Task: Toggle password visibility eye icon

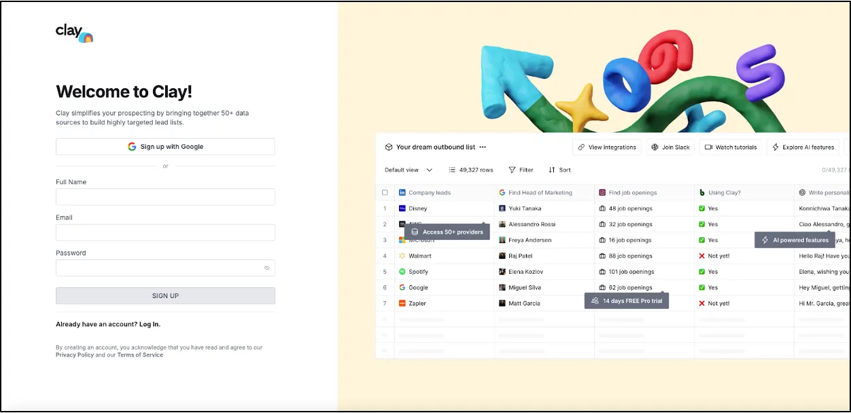Action: 267,268
